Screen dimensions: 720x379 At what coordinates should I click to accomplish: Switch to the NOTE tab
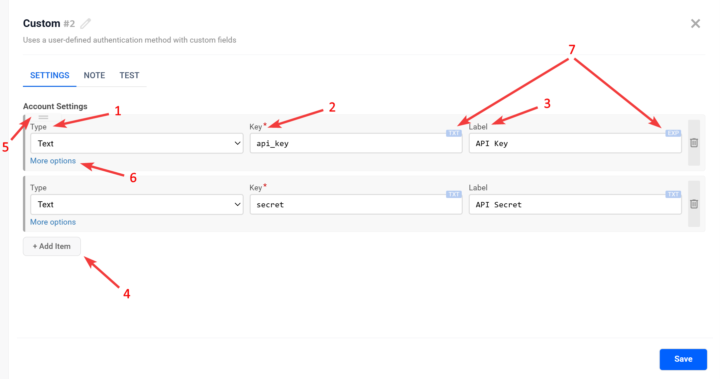94,76
